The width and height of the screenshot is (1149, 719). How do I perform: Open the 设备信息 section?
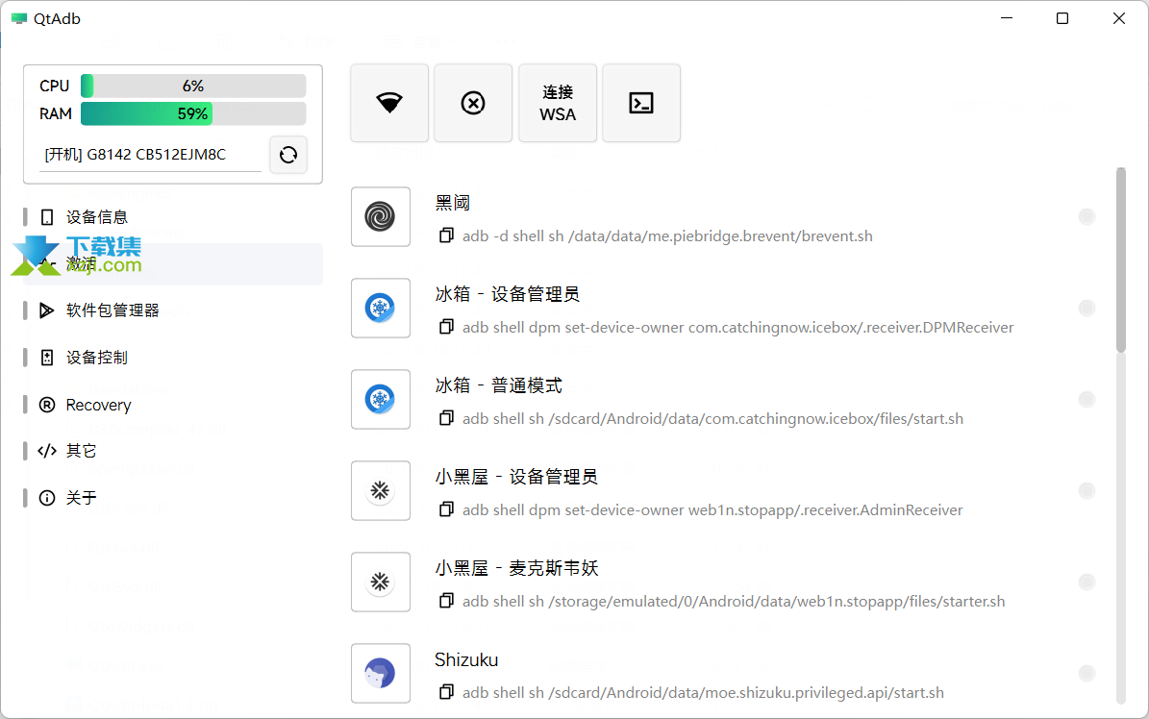click(173, 217)
